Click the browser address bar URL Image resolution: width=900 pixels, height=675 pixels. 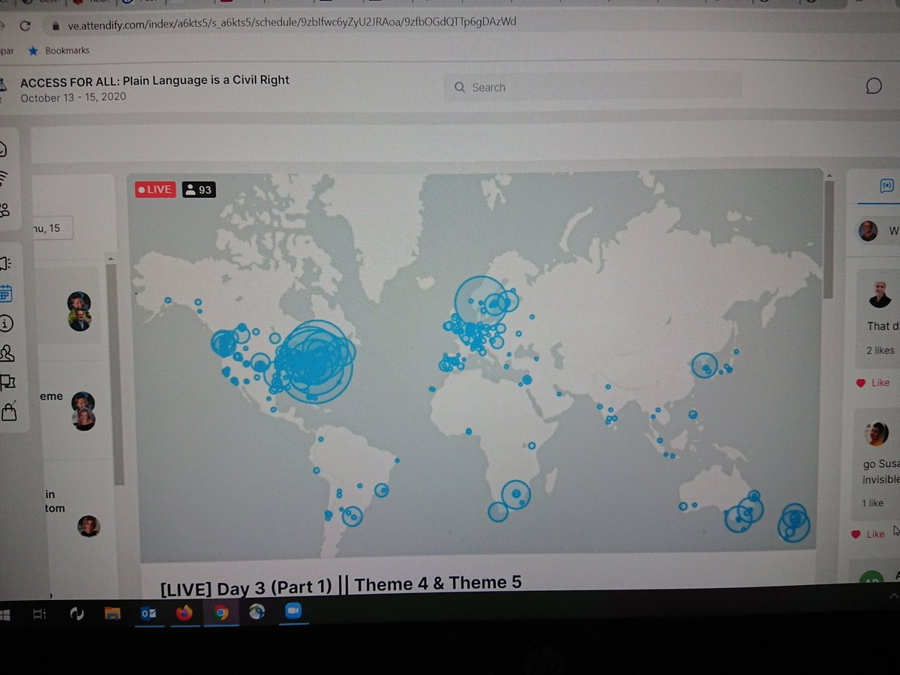pyautogui.click(x=285, y=22)
